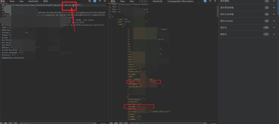The image size is (279, 124).
Task: Toggle the \n newline display in response pane
Action: (x=211, y=1)
